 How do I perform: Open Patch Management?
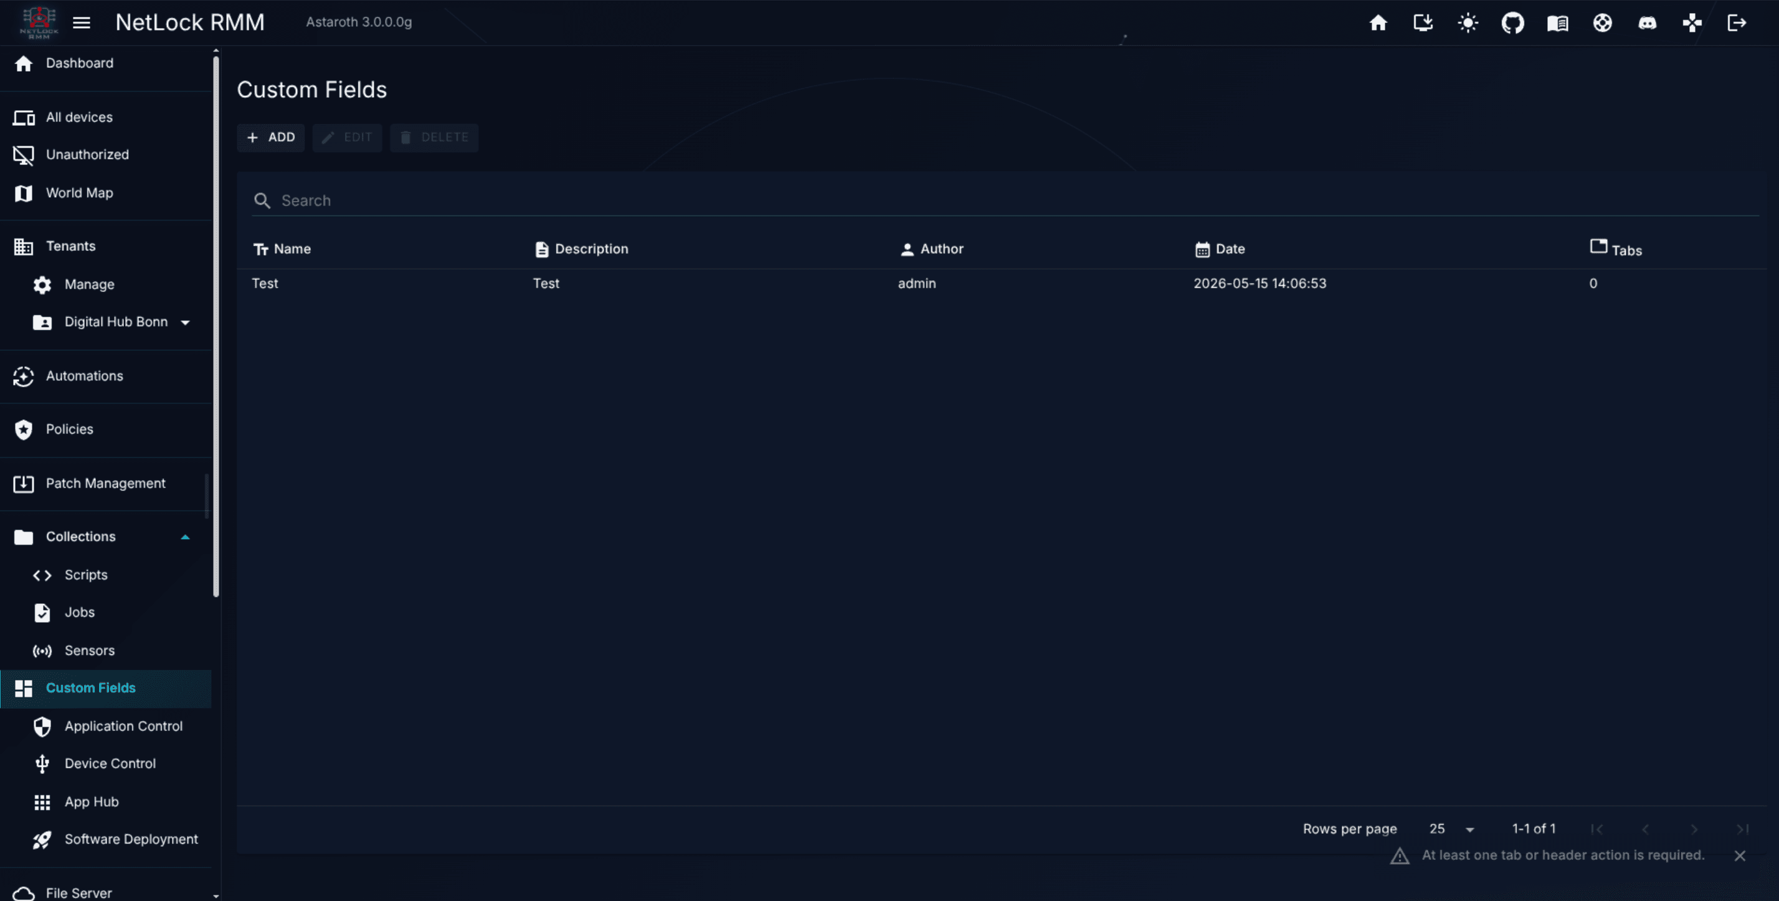106,483
